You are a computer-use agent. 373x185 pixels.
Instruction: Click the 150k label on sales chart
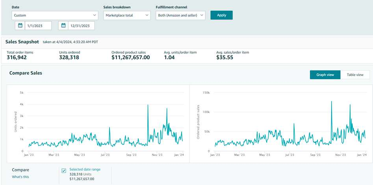206,92
